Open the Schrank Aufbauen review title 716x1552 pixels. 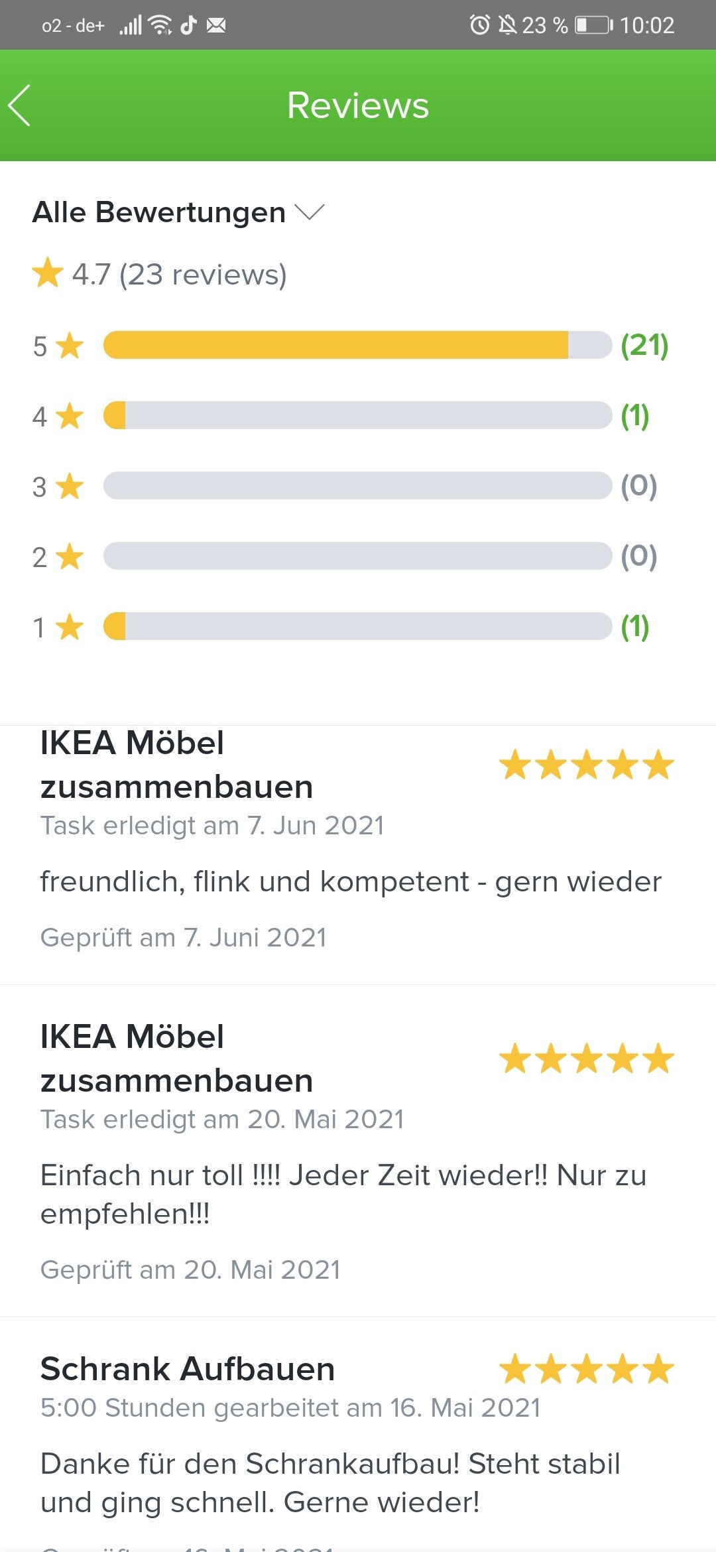click(188, 1369)
